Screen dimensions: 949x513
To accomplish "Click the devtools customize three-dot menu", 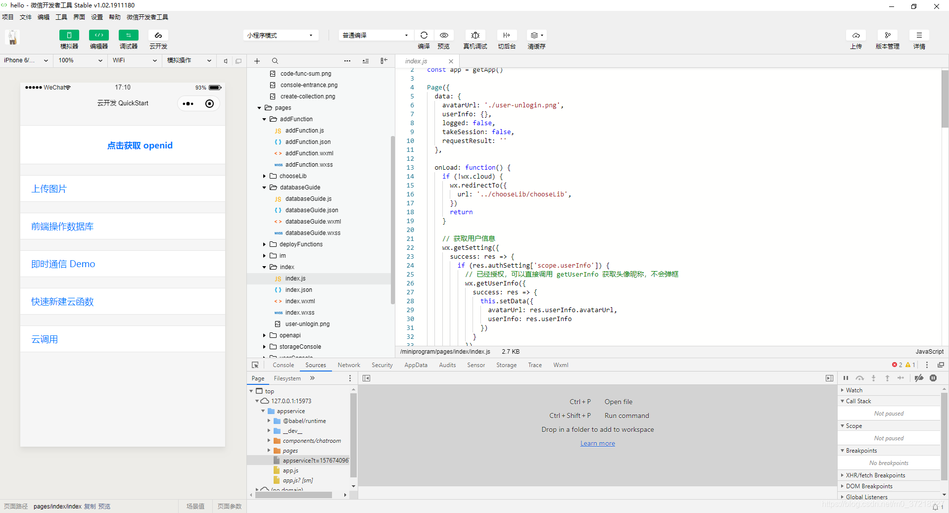I will (x=927, y=365).
